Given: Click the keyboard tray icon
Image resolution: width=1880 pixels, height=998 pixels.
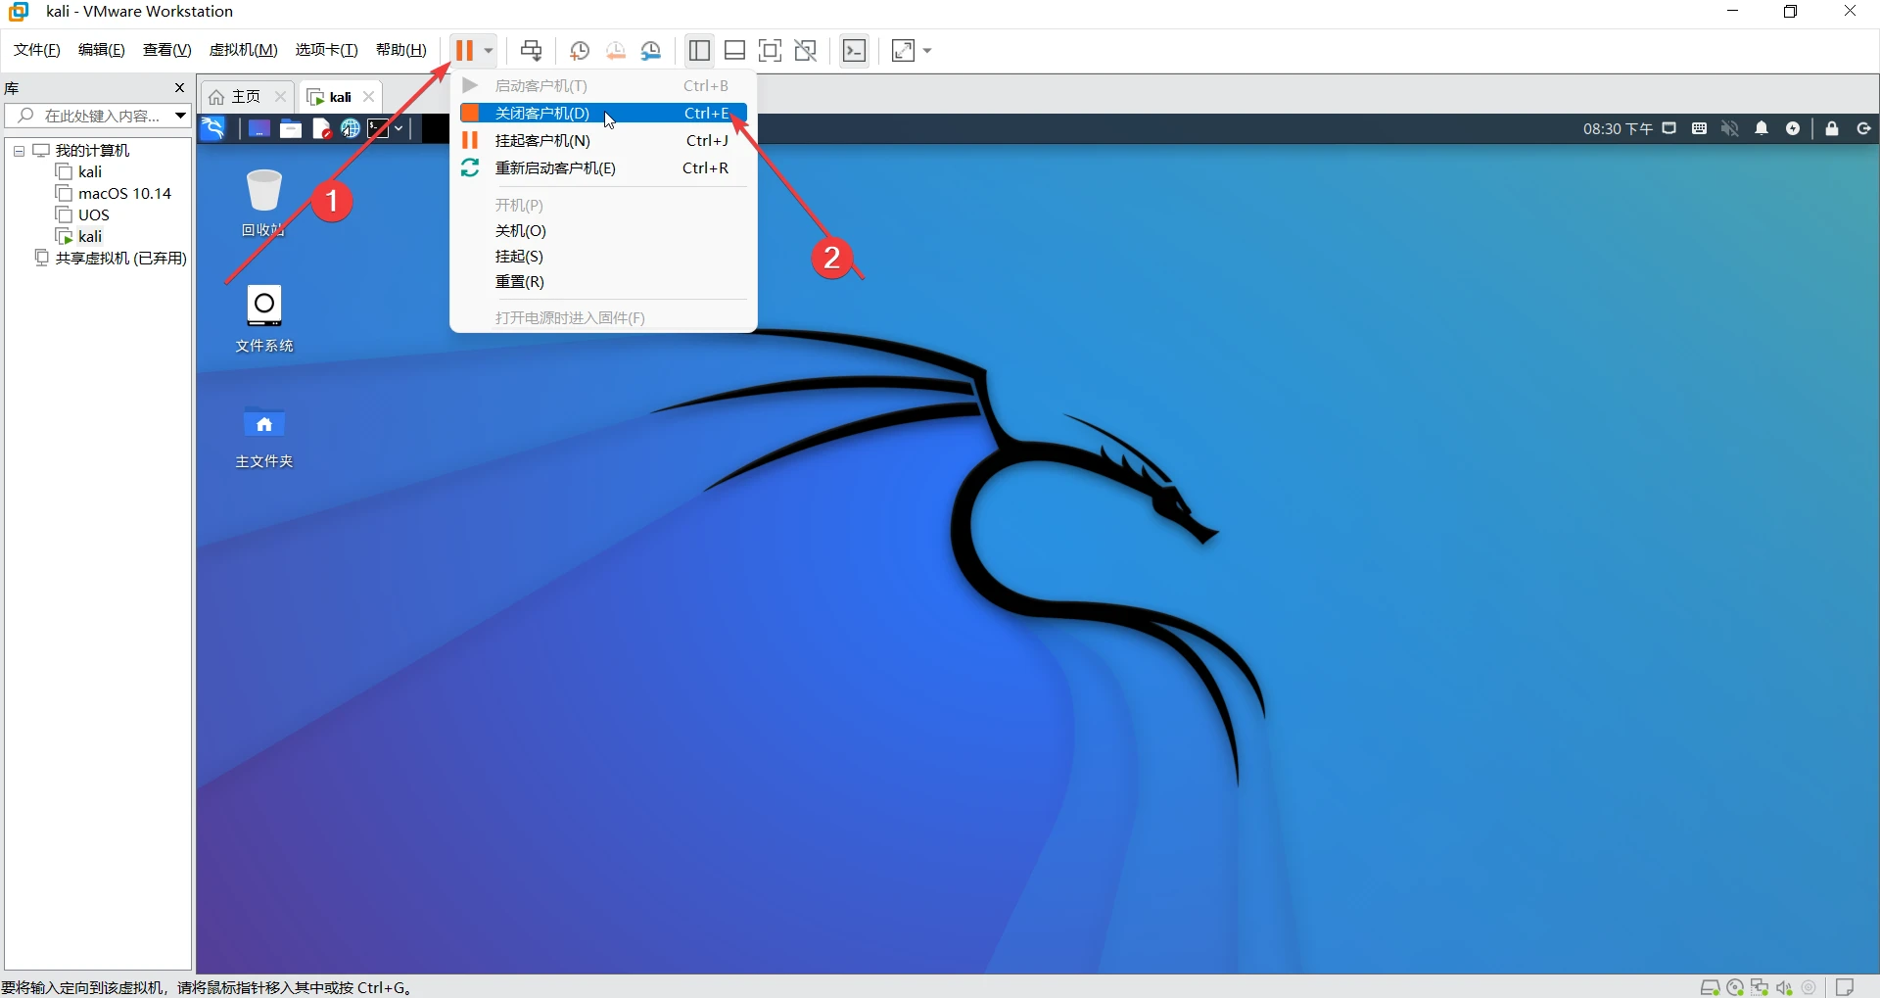Looking at the screenshot, I should click(1700, 128).
